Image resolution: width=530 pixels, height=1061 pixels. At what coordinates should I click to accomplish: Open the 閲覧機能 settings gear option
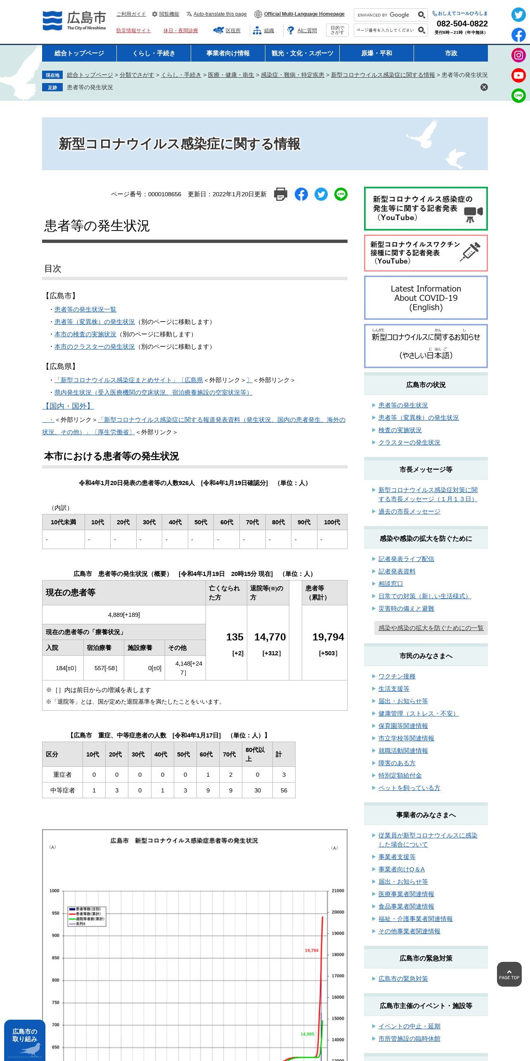tap(166, 14)
